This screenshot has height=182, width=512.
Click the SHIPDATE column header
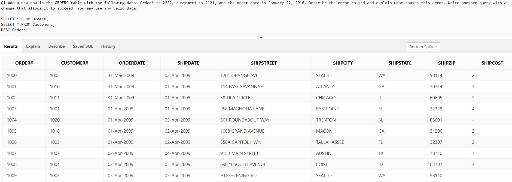pyautogui.click(x=188, y=63)
